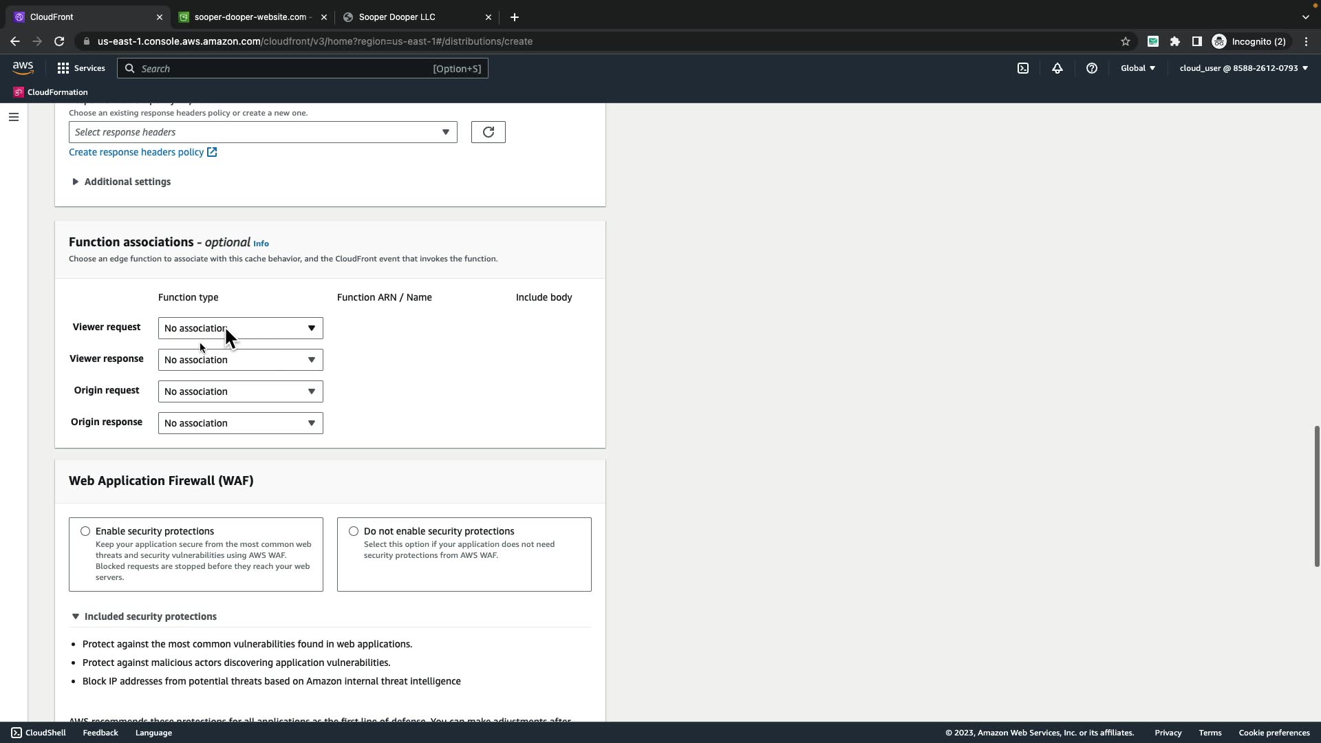This screenshot has height=743, width=1321.
Task: Select Do not enable security protections
Action: [354, 531]
